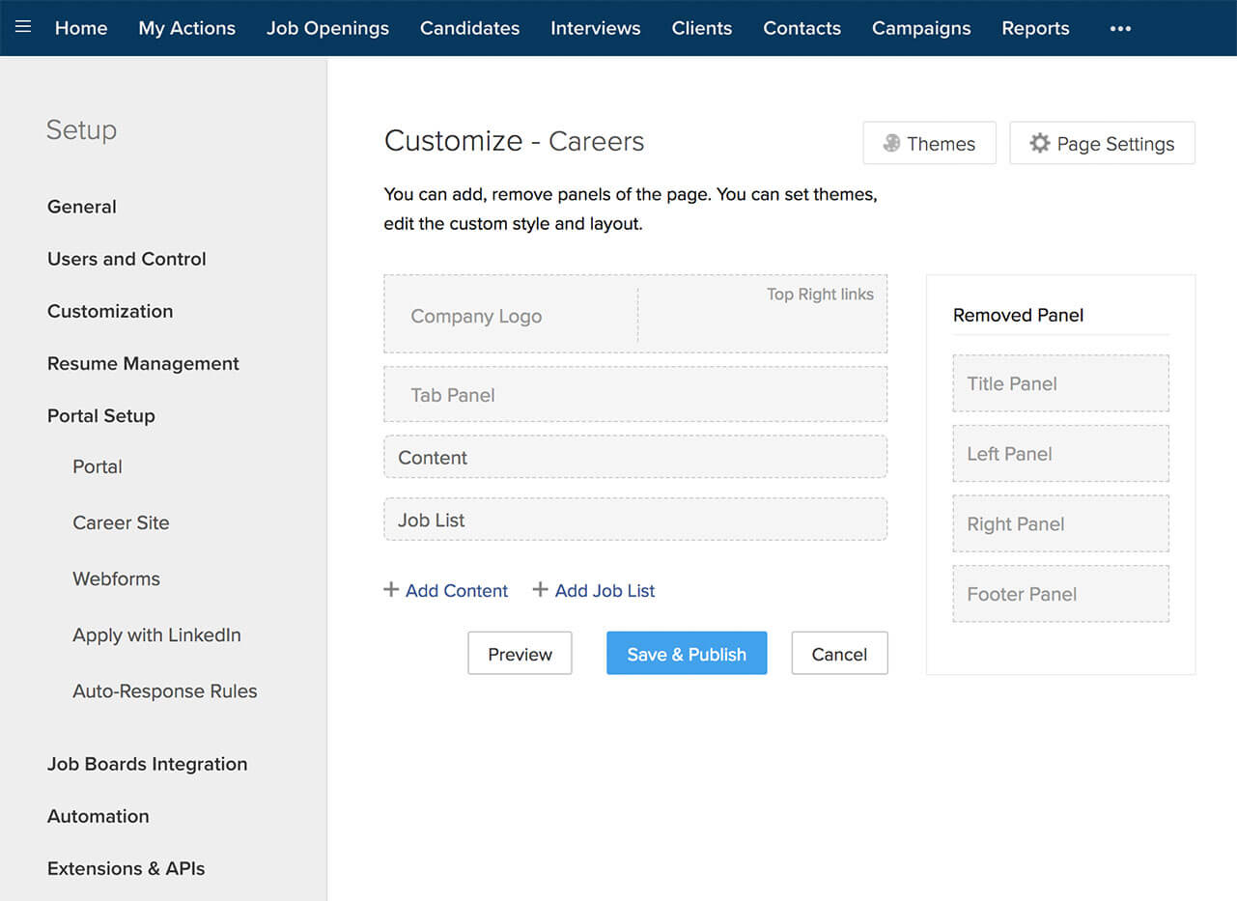Select the Footer Panel in Removed Panel
1237x901 pixels.
[1060, 594]
